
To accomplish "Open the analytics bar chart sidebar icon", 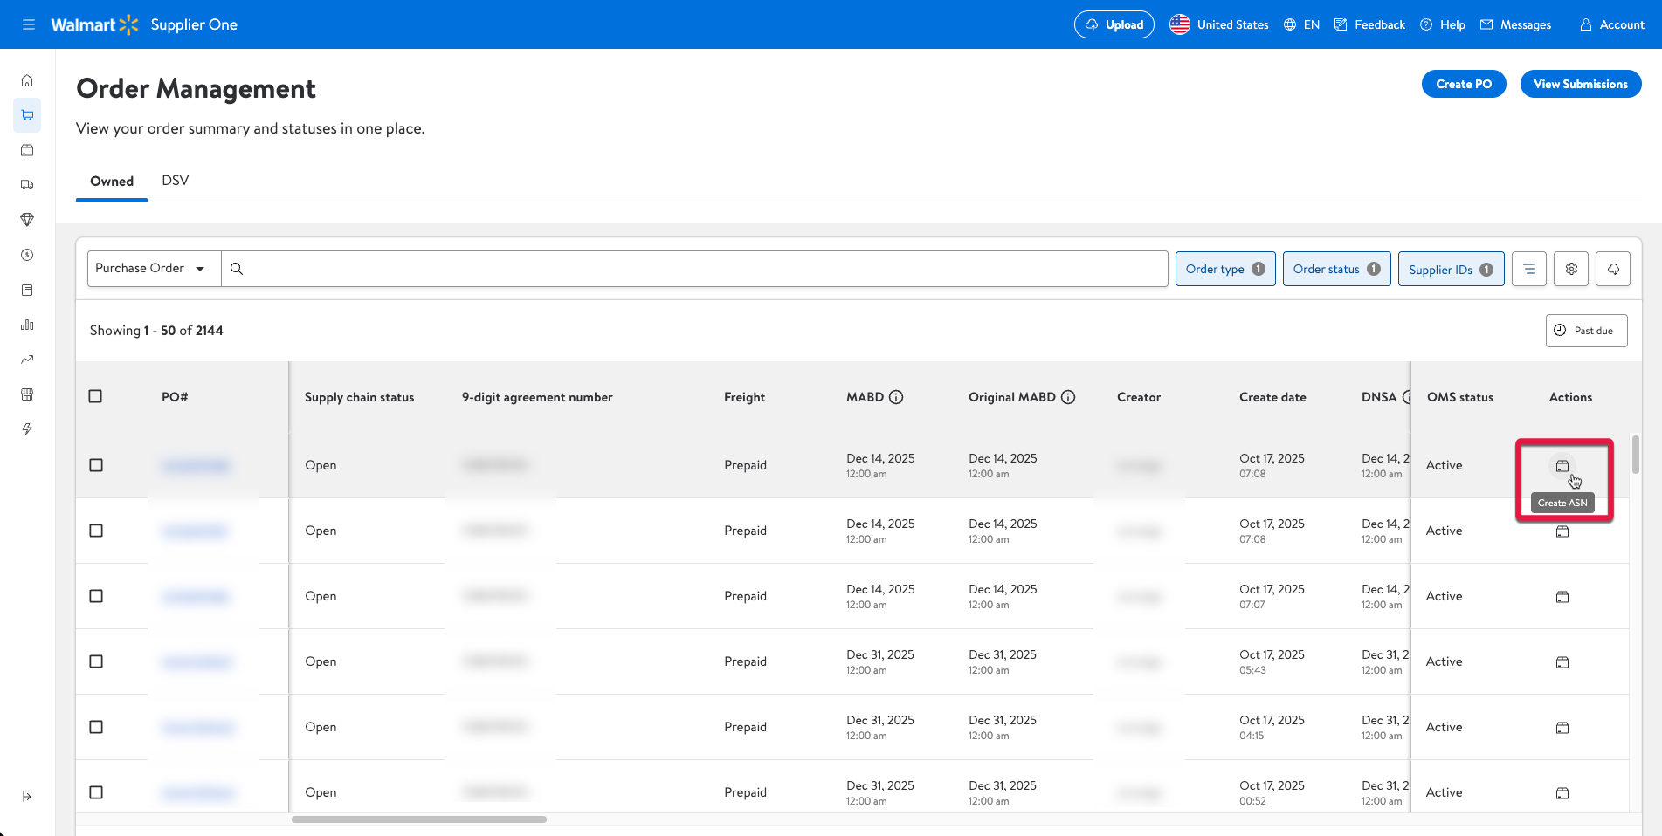I will [x=27, y=325].
